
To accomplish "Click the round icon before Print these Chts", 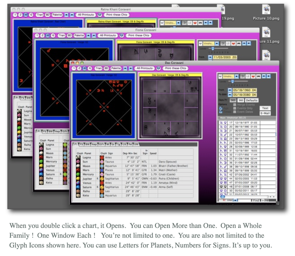I will pyautogui.click(x=157, y=68).
